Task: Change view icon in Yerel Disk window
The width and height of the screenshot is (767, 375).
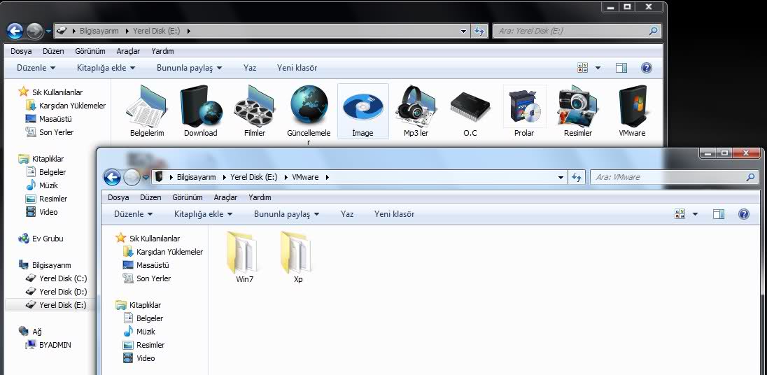Action: pos(582,67)
